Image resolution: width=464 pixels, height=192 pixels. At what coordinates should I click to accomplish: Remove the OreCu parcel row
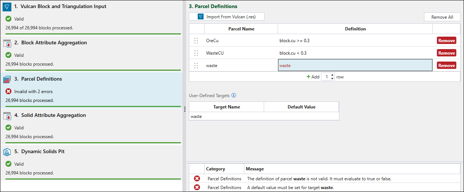(x=446, y=41)
